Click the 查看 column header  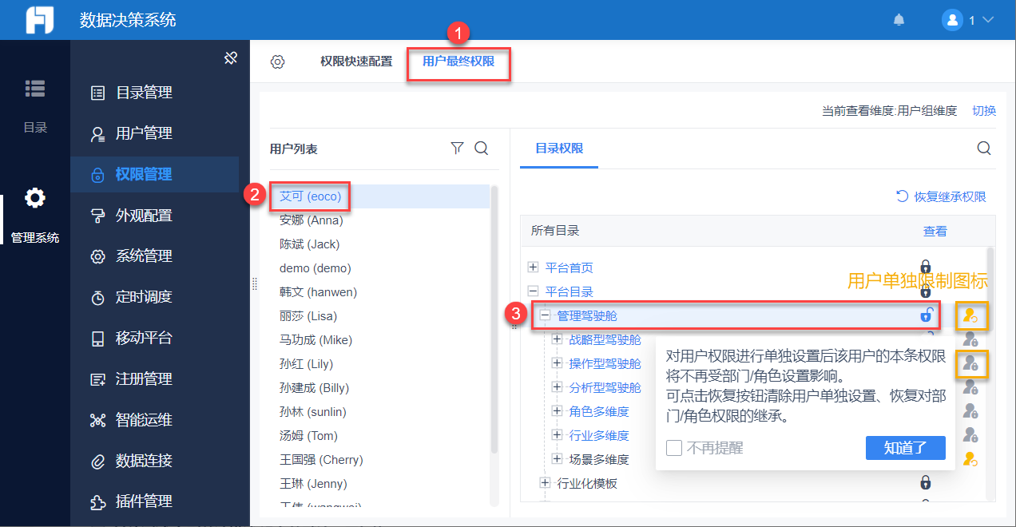(935, 231)
